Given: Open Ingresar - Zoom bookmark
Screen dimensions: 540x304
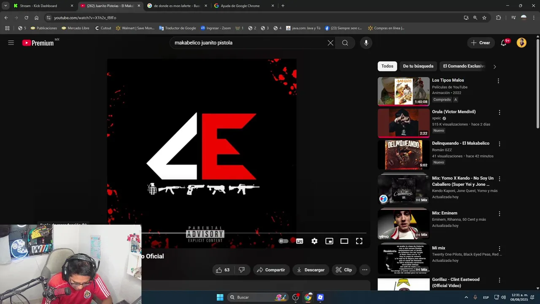Looking at the screenshot, I should click(x=216, y=28).
